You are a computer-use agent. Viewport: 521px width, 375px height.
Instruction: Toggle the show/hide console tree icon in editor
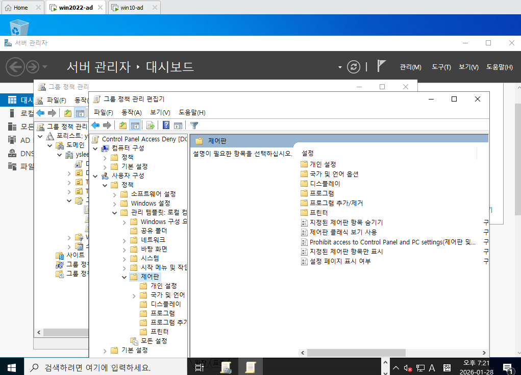pos(135,125)
